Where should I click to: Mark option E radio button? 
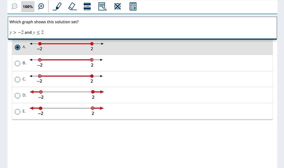click(18, 111)
